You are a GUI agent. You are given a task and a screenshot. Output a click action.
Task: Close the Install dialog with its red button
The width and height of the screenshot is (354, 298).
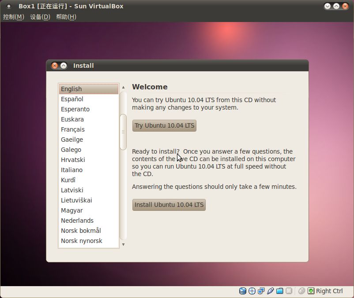click(55, 66)
